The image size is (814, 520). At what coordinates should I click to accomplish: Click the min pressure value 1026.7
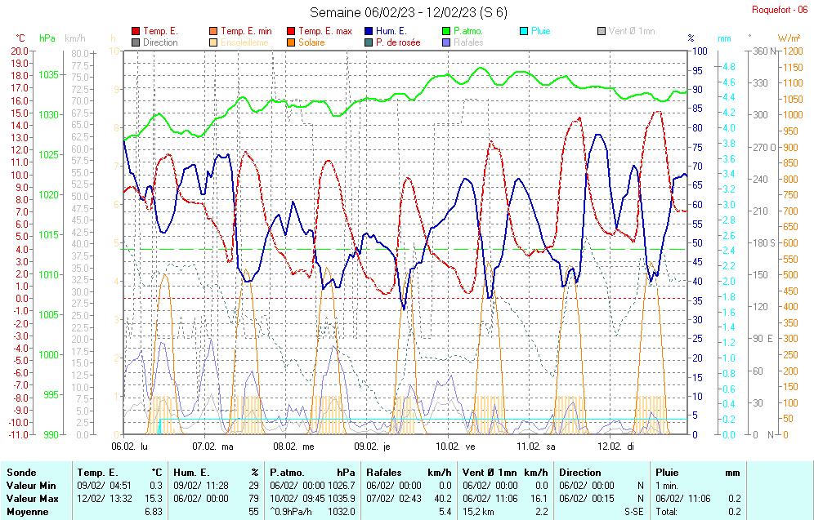click(342, 485)
